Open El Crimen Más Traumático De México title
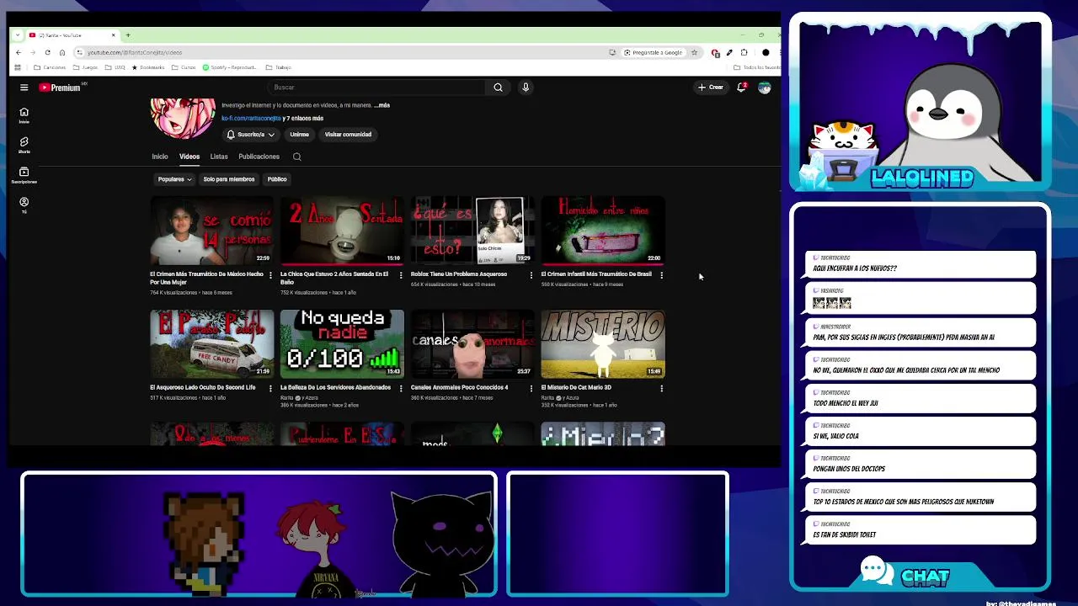Image resolution: width=1078 pixels, height=606 pixels. pyautogui.click(x=206, y=279)
